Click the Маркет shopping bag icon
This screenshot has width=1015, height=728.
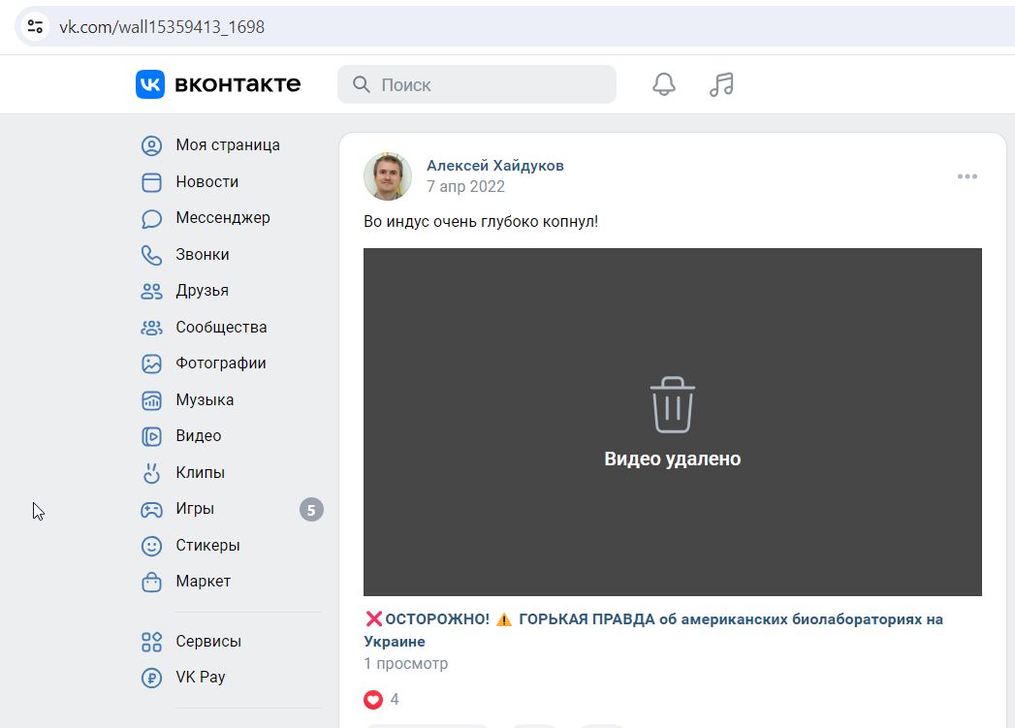click(x=151, y=583)
